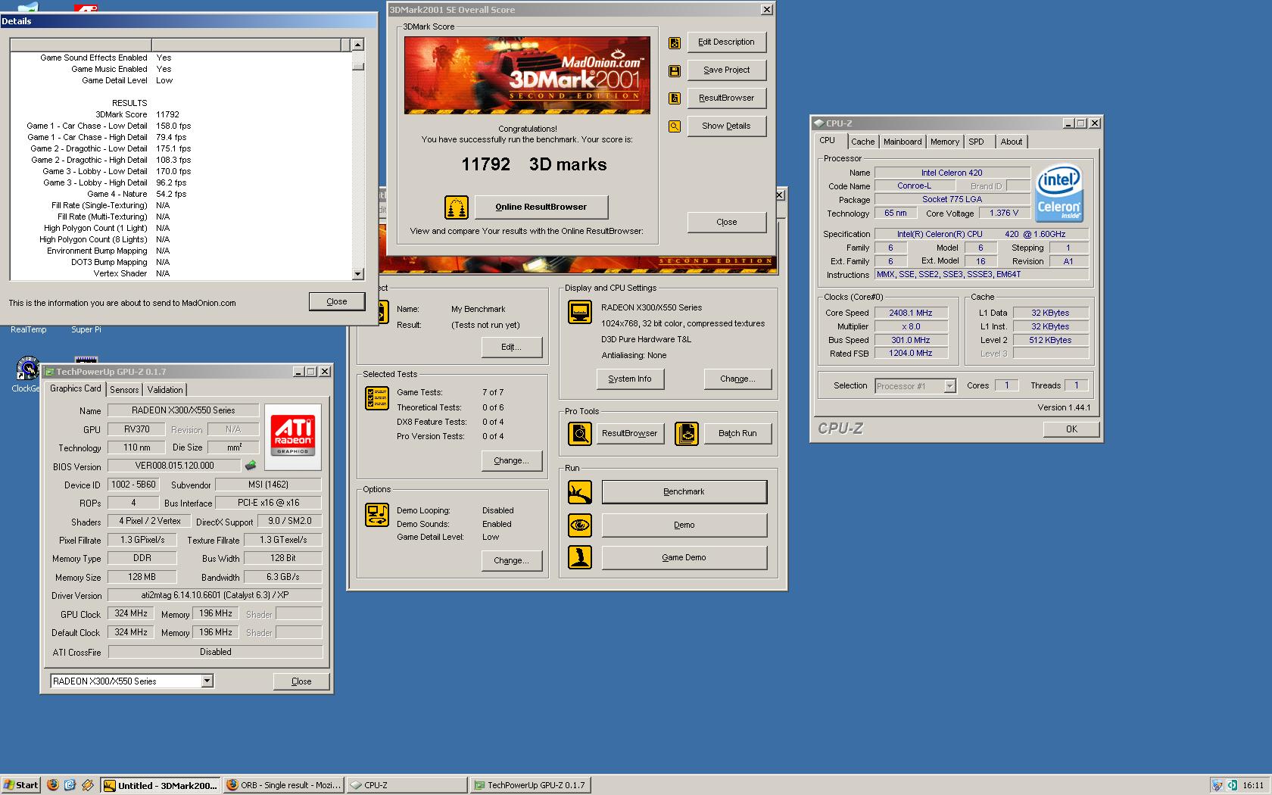Click the GPU-Z Name field
1272x795 pixels.
tap(183, 410)
